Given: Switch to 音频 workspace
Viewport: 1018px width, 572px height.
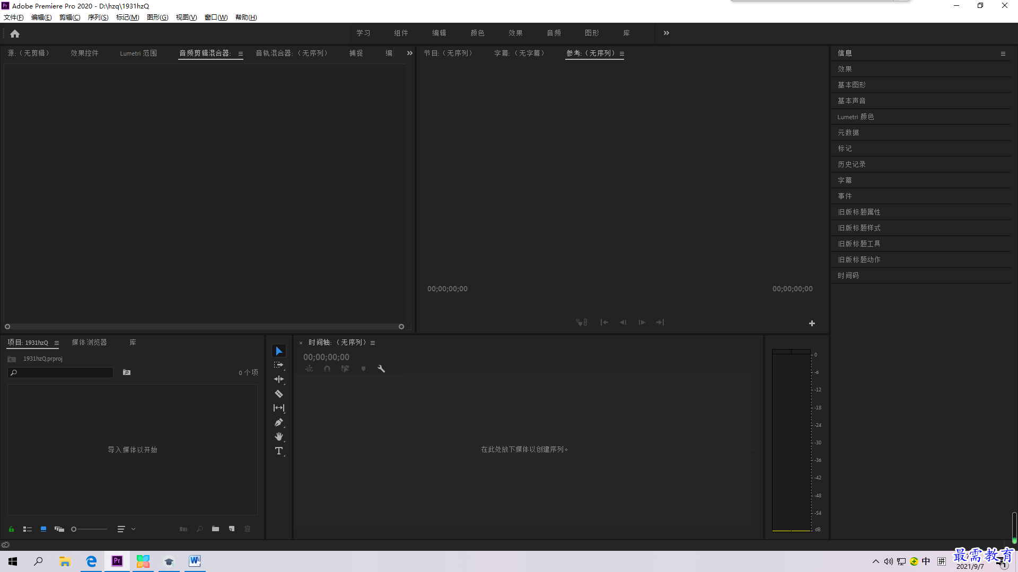Looking at the screenshot, I should [x=554, y=33].
